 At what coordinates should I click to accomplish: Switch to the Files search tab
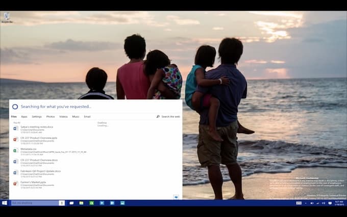[14, 116]
